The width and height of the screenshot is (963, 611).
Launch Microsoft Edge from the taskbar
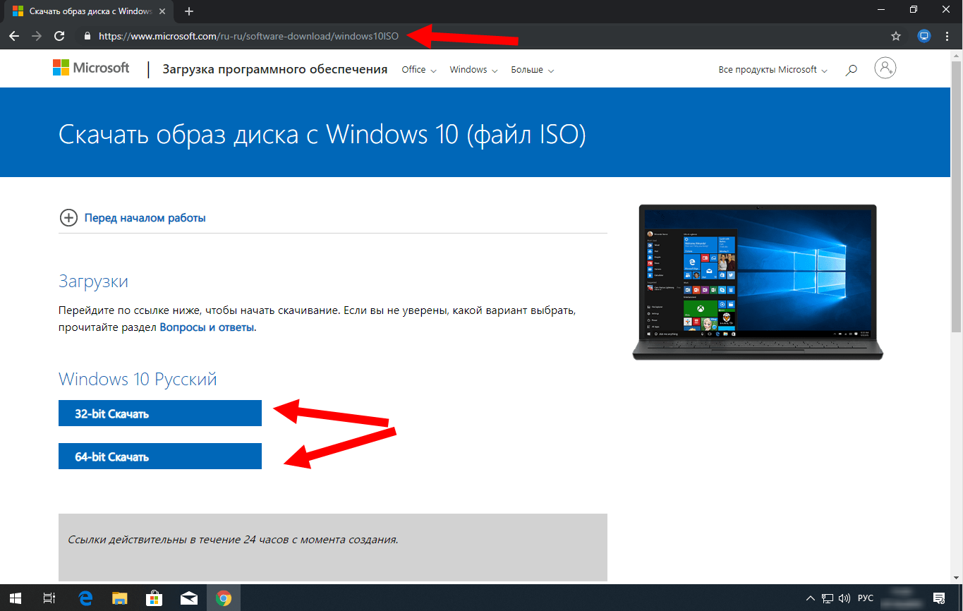(x=85, y=598)
